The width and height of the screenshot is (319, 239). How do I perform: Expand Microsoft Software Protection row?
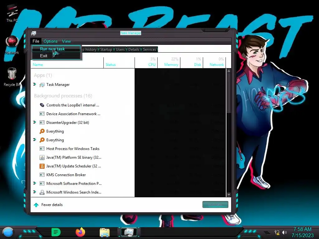click(35, 183)
